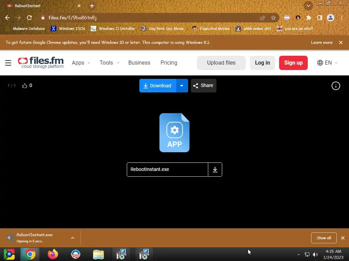Open the uhhh anime bookmark
This screenshot has width=349, height=261.
253,29
